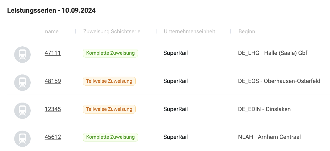Screen dimensions: 330x151
Task: Click the train icon for series 45612
Action: pyautogui.click(x=22, y=139)
